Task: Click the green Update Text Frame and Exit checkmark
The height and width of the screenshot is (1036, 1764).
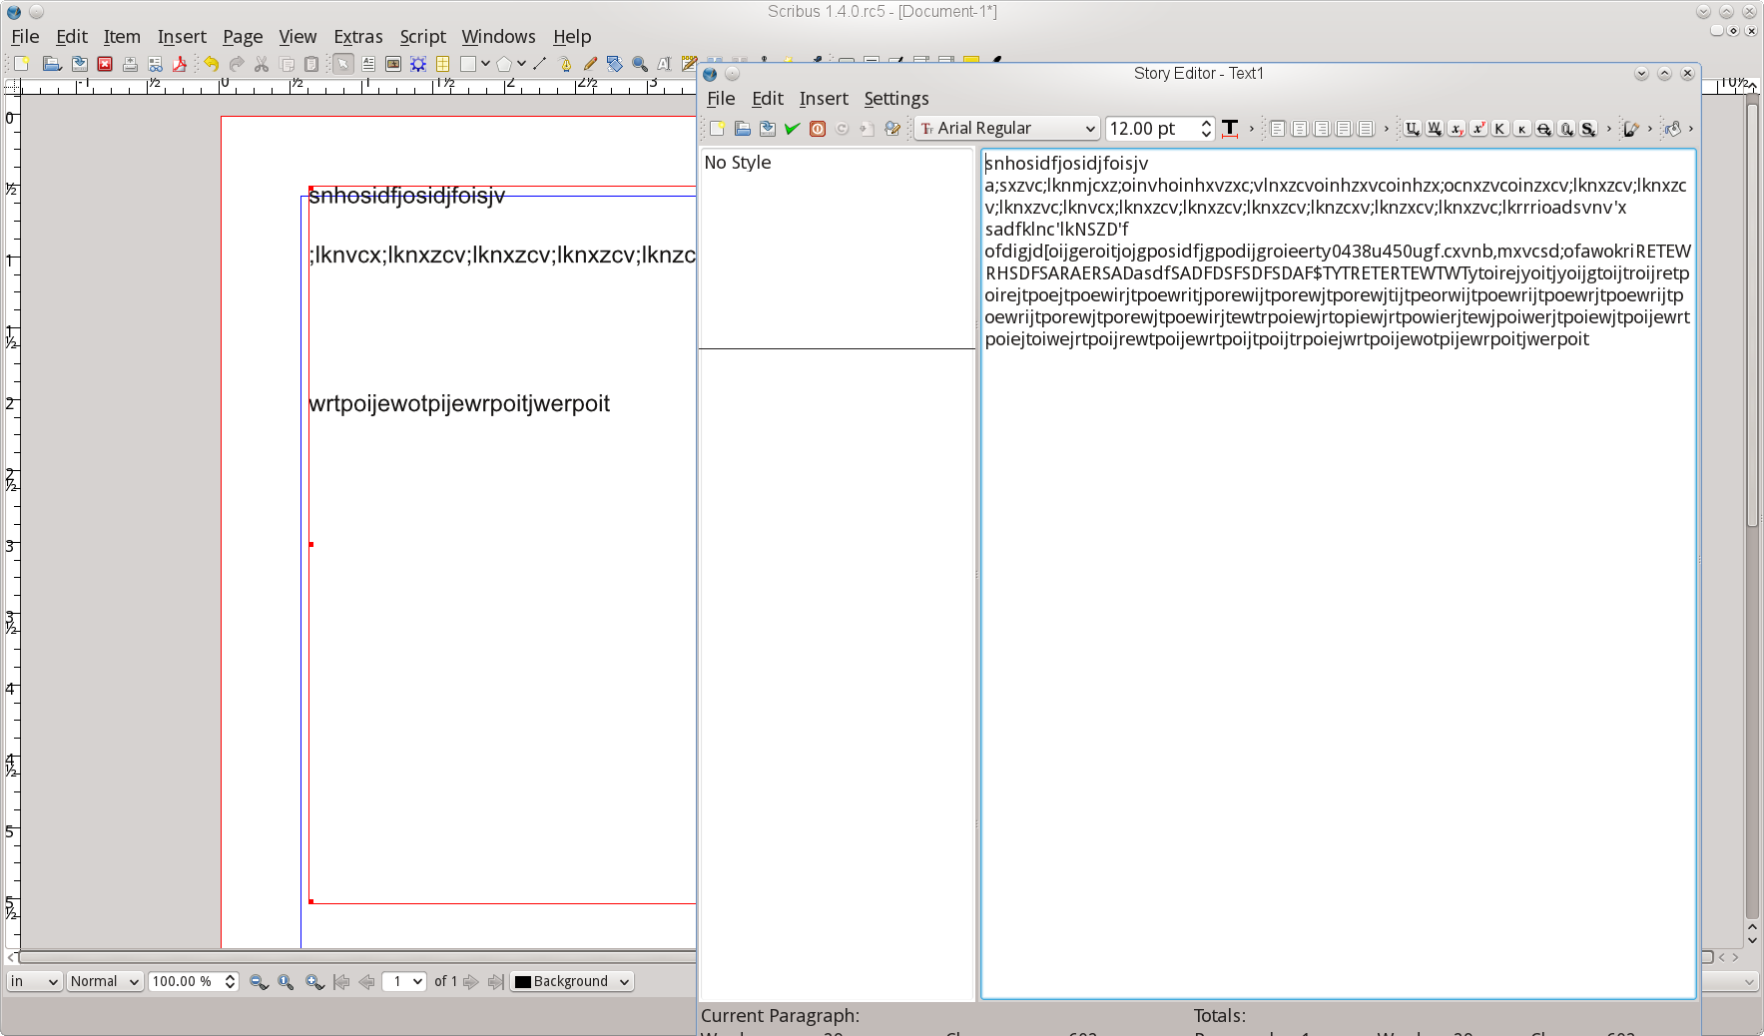Action: click(792, 129)
